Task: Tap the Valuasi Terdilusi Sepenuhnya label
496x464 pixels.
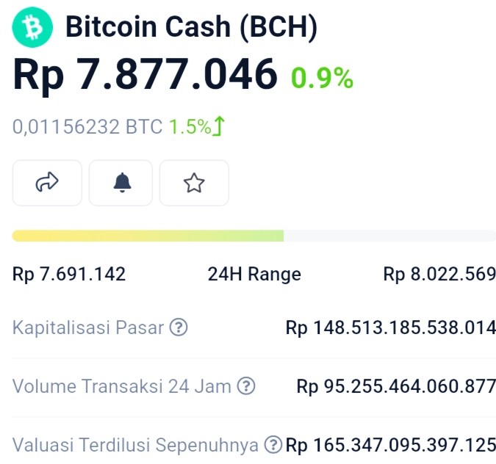Action: click(x=135, y=445)
